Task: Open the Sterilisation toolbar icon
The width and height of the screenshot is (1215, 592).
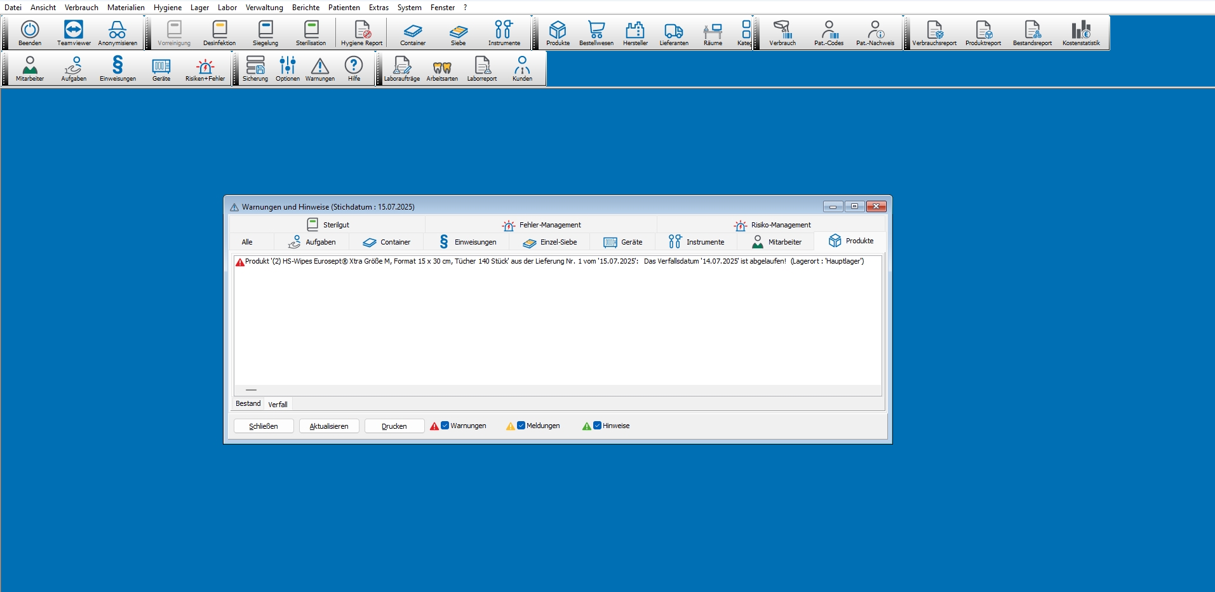Action: tap(311, 33)
